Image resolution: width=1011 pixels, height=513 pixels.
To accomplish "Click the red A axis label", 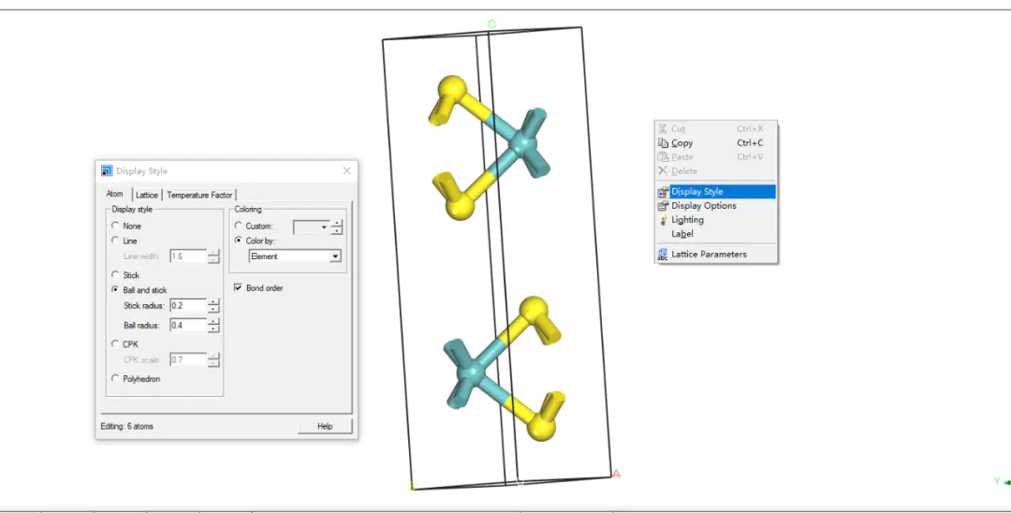I will (x=616, y=474).
